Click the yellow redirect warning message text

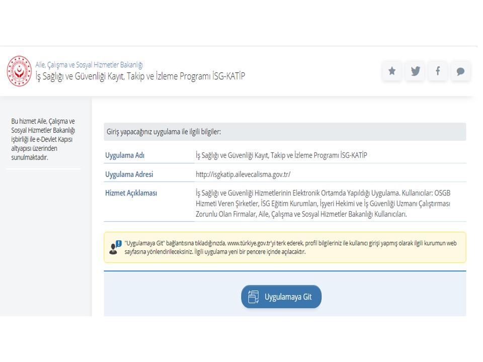tap(290, 247)
